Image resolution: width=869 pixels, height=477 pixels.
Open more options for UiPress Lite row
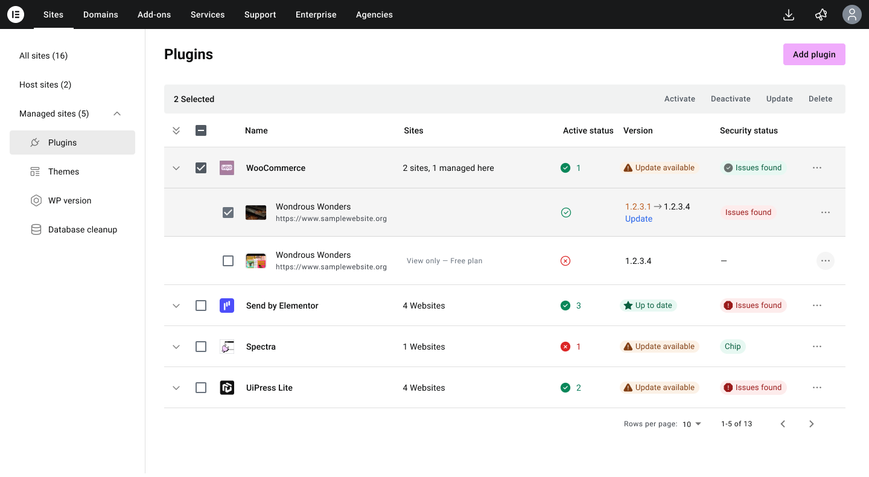[x=817, y=388]
